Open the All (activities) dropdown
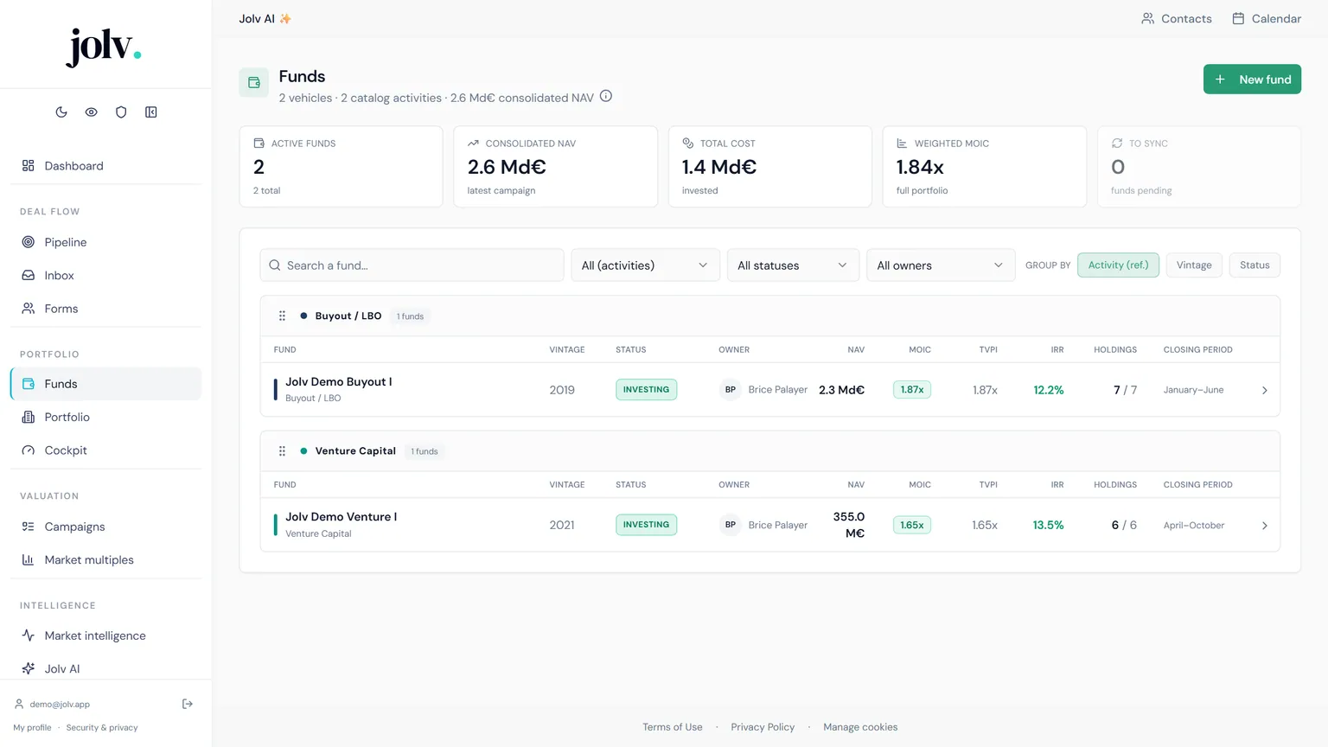Screen dimensions: 1328x747 click(645, 265)
